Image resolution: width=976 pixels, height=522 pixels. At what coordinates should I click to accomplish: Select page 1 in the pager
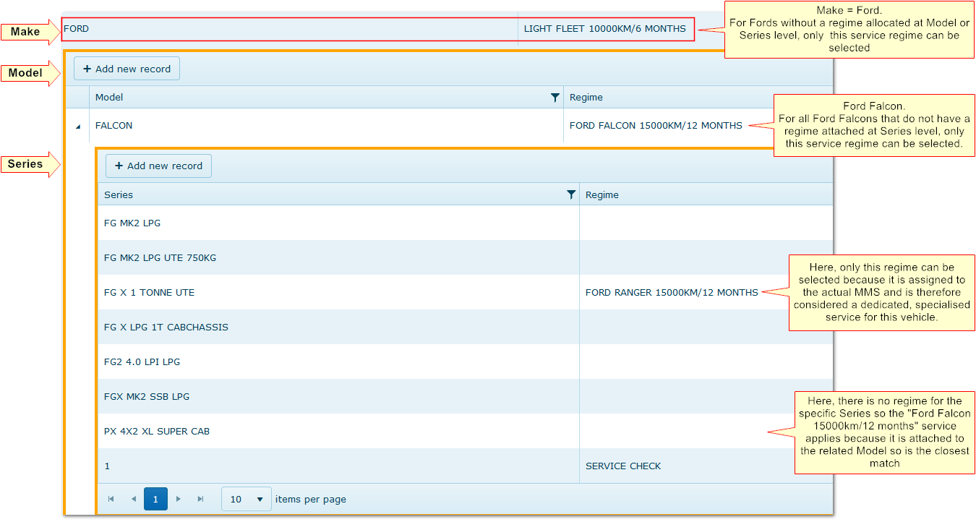tap(155, 499)
